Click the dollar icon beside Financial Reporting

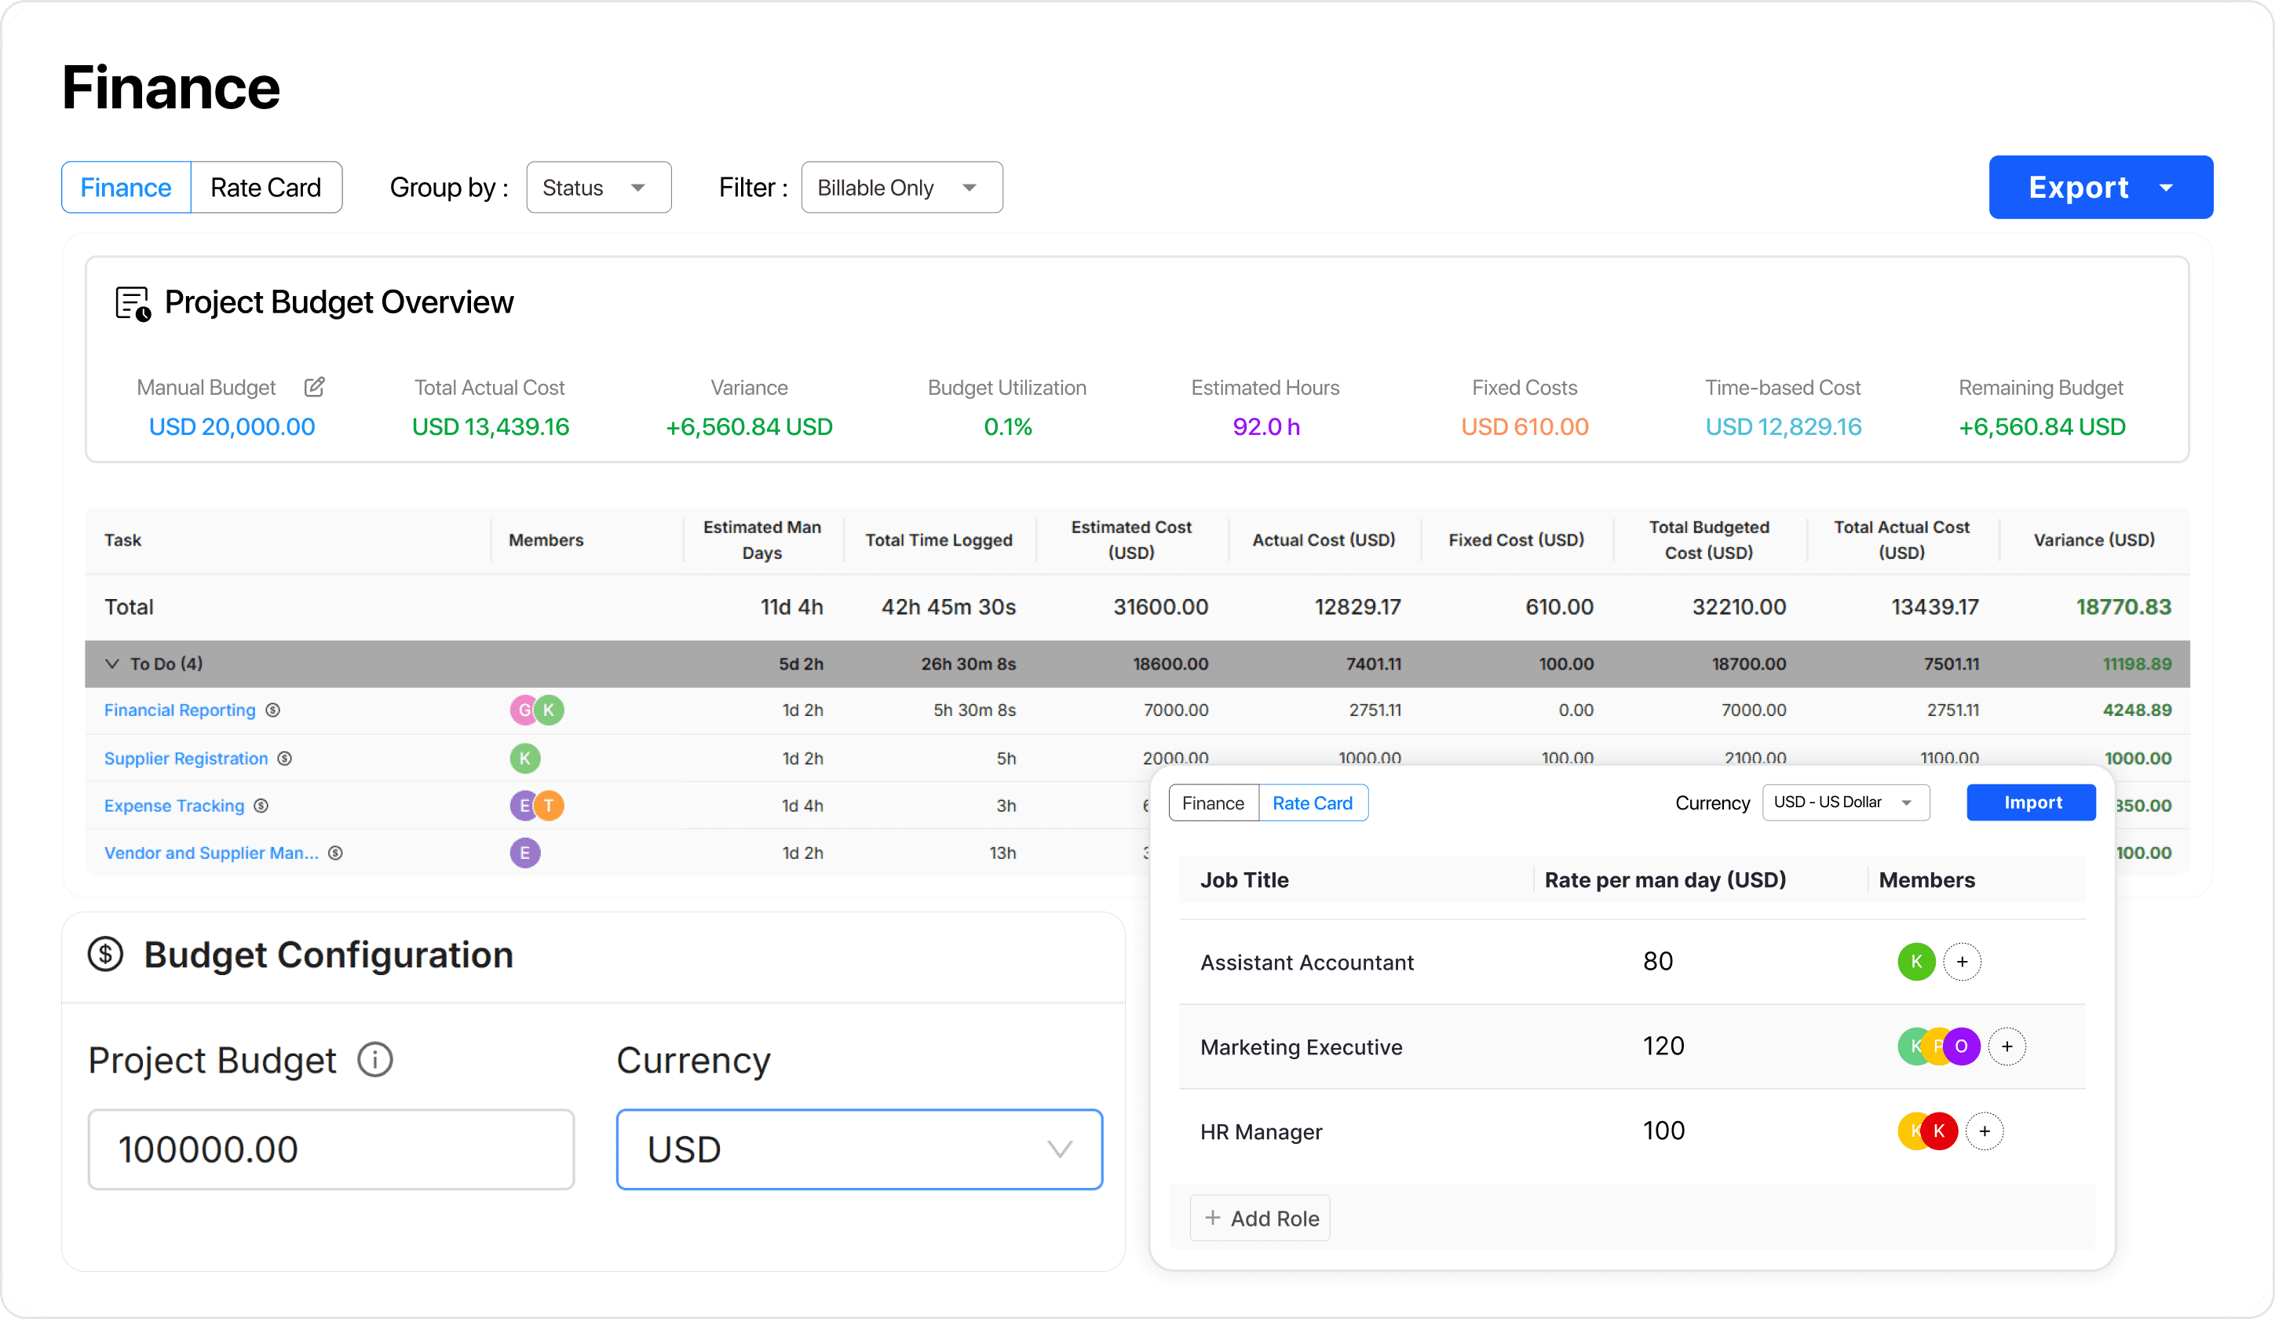(273, 711)
